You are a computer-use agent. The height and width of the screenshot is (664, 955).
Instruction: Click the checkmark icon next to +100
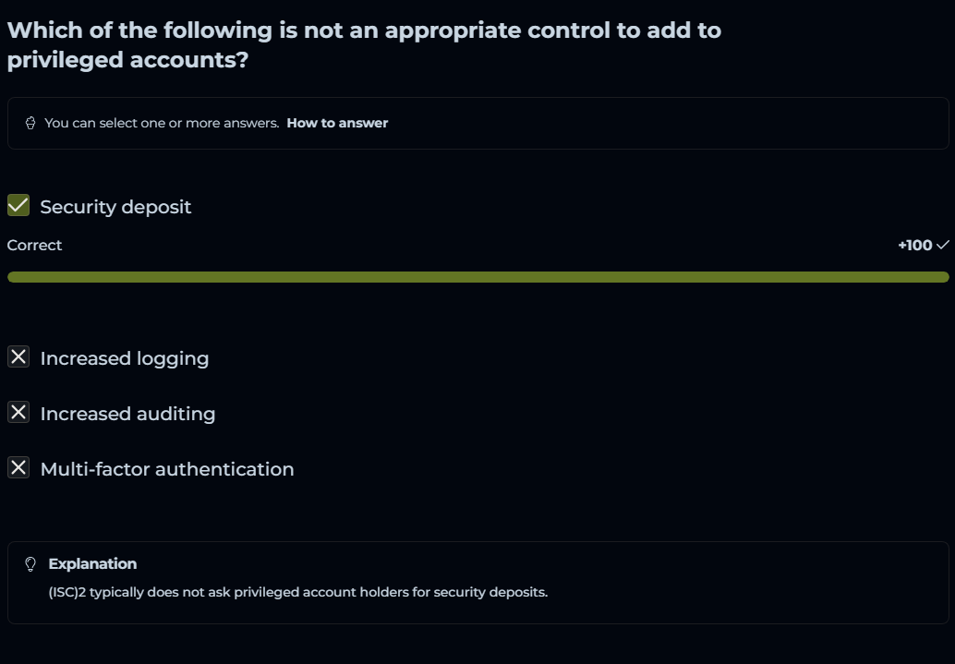pos(942,245)
